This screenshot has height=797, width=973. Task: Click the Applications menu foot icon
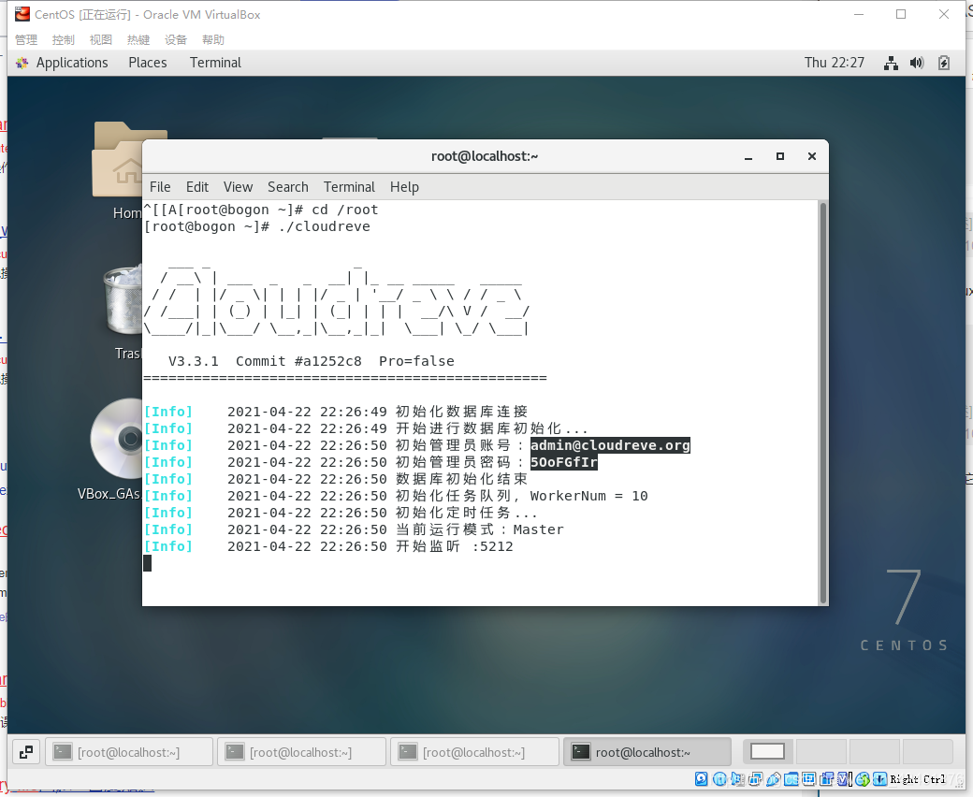(x=22, y=63)
